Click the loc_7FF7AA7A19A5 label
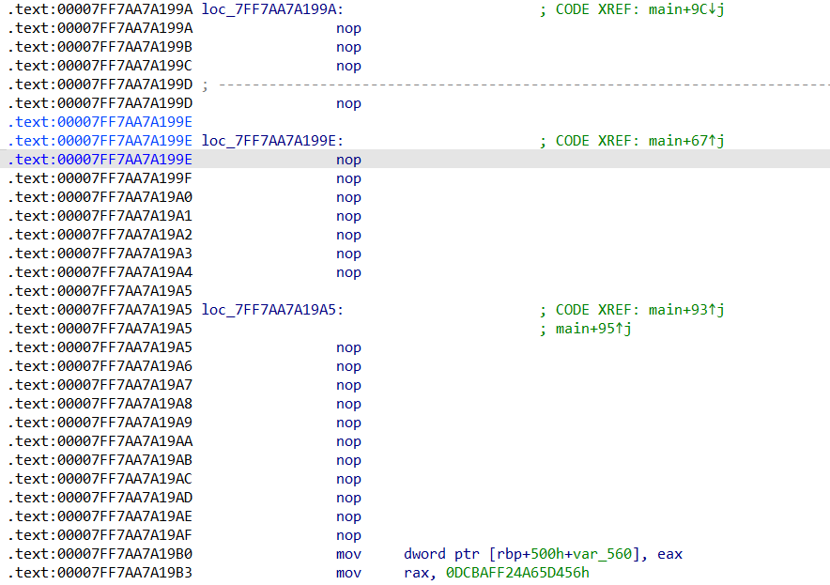Image resolution: width=830 pixels, height=585 pixels. [x=271, y=310]
